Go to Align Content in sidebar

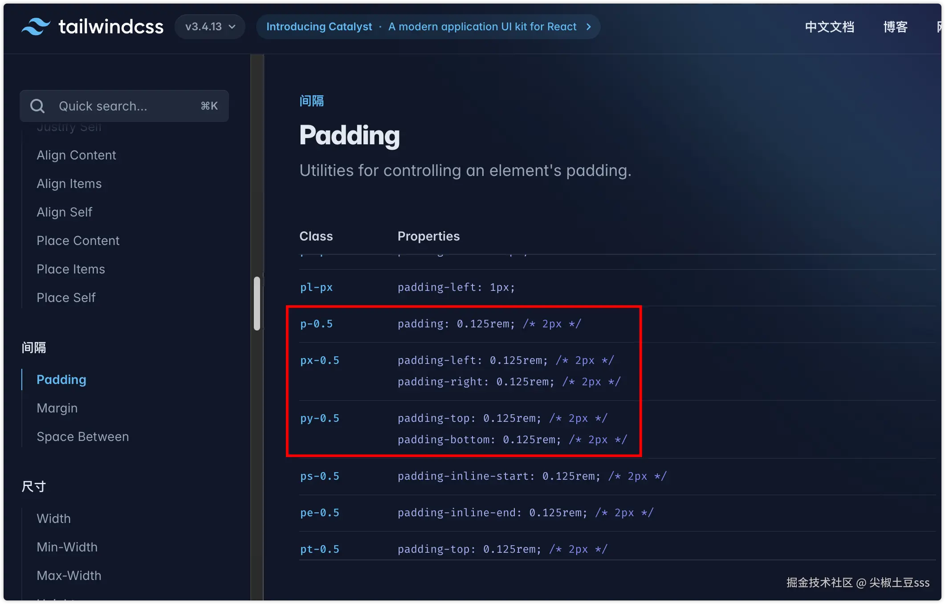(x=76, y=155)
